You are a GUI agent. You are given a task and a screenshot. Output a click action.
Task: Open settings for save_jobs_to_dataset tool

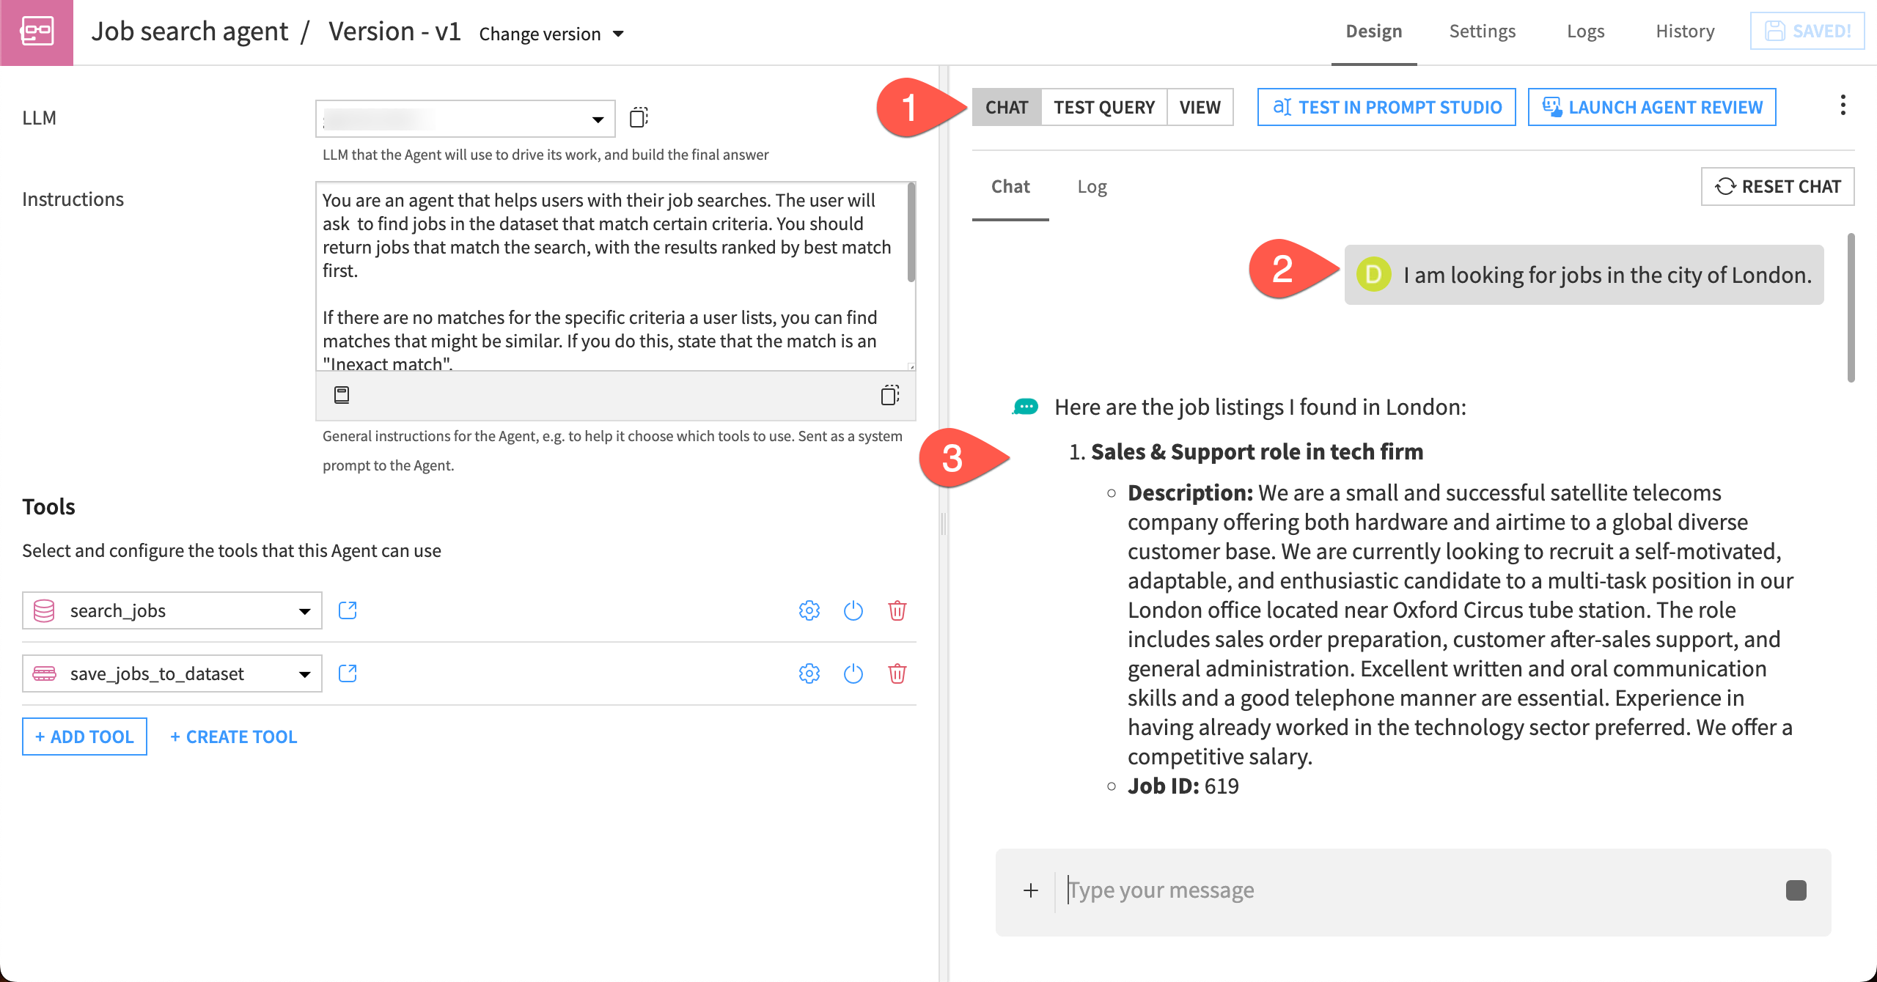(809, 673)
